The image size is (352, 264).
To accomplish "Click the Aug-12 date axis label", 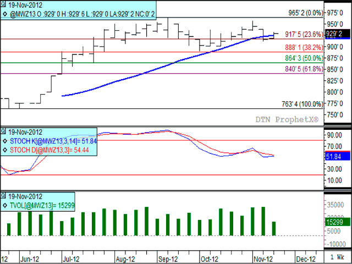I will coord(125,259).
